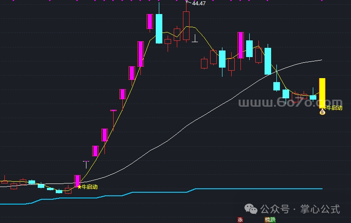Viewport: 351px width, 223px height.
Task: Click the 公众号 · 掌心公式 watermark text
Action: (x=300, y=209)
